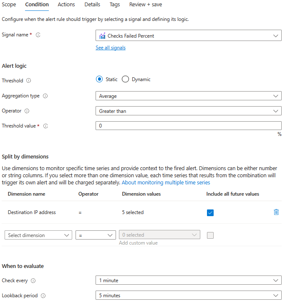
Task: Switch to the Actions tab
Action: click(66, 5)
